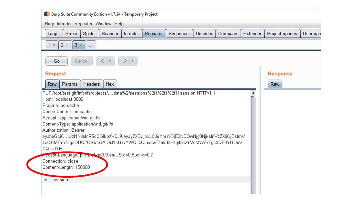Click the 'Host: localhost:3000' header line
The width and height of the screenshot is (362, 203).
(x=63, y=99)
